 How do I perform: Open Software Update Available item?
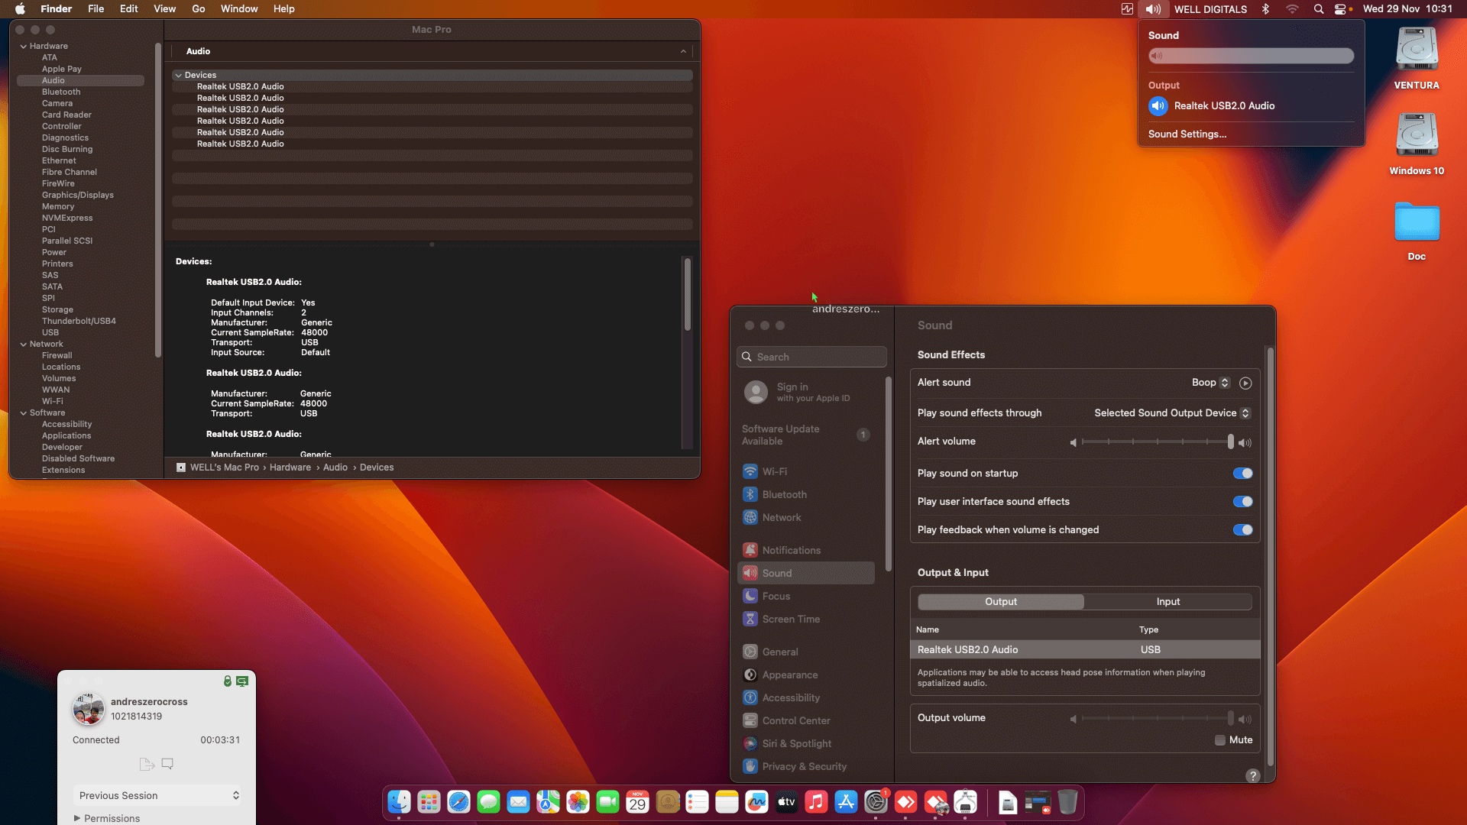(806, 435)
